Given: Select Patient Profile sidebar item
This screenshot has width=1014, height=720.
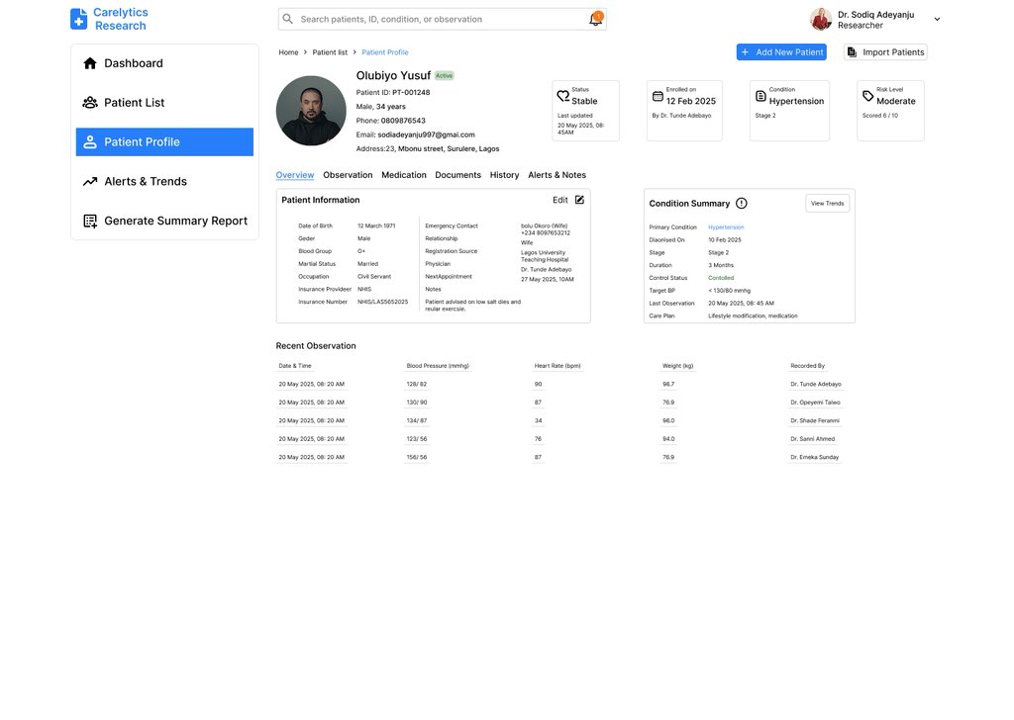Looking at the screenshot, I should click(165, 142).
